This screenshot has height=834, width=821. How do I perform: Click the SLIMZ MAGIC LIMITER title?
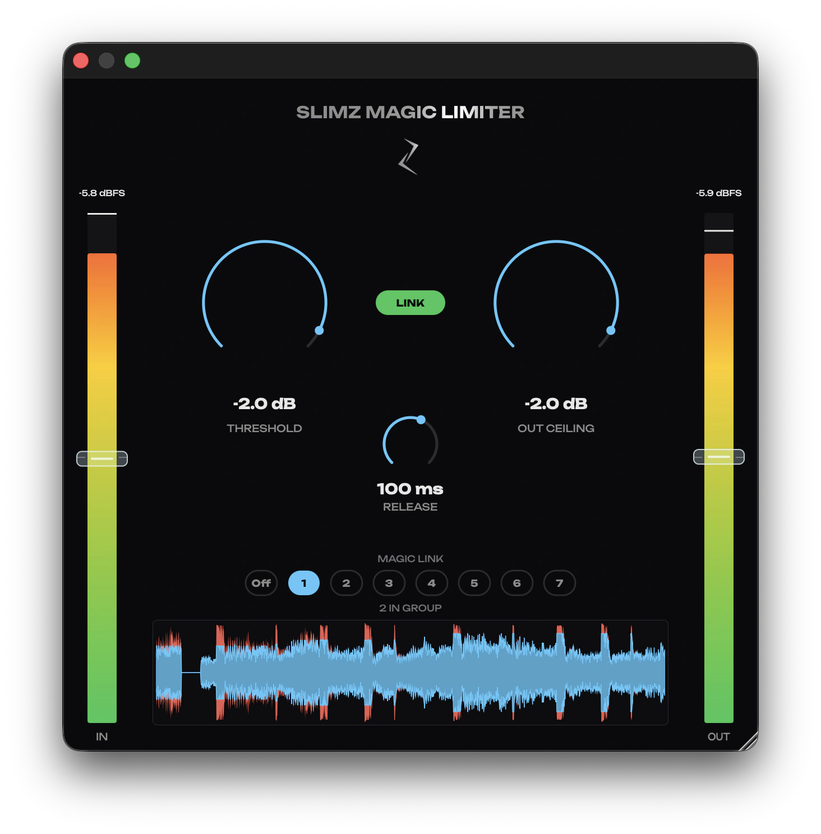tap(410, 112)
